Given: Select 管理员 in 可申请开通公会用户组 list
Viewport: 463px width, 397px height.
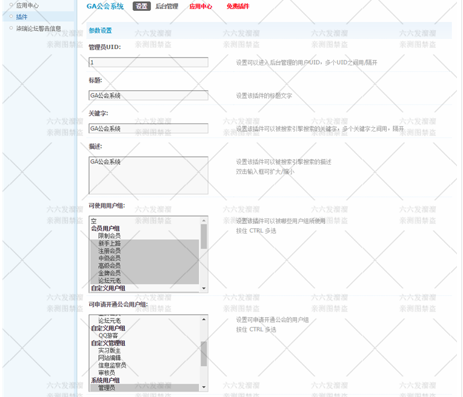Looking at the screenshot, I should coord(145,387).
